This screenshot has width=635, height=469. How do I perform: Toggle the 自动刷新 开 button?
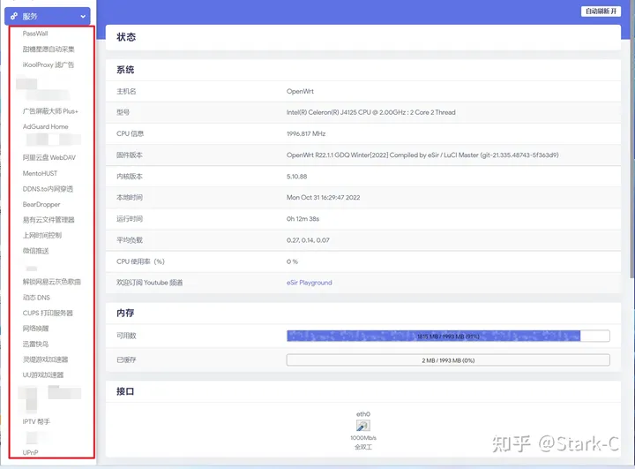click(601, 11)
